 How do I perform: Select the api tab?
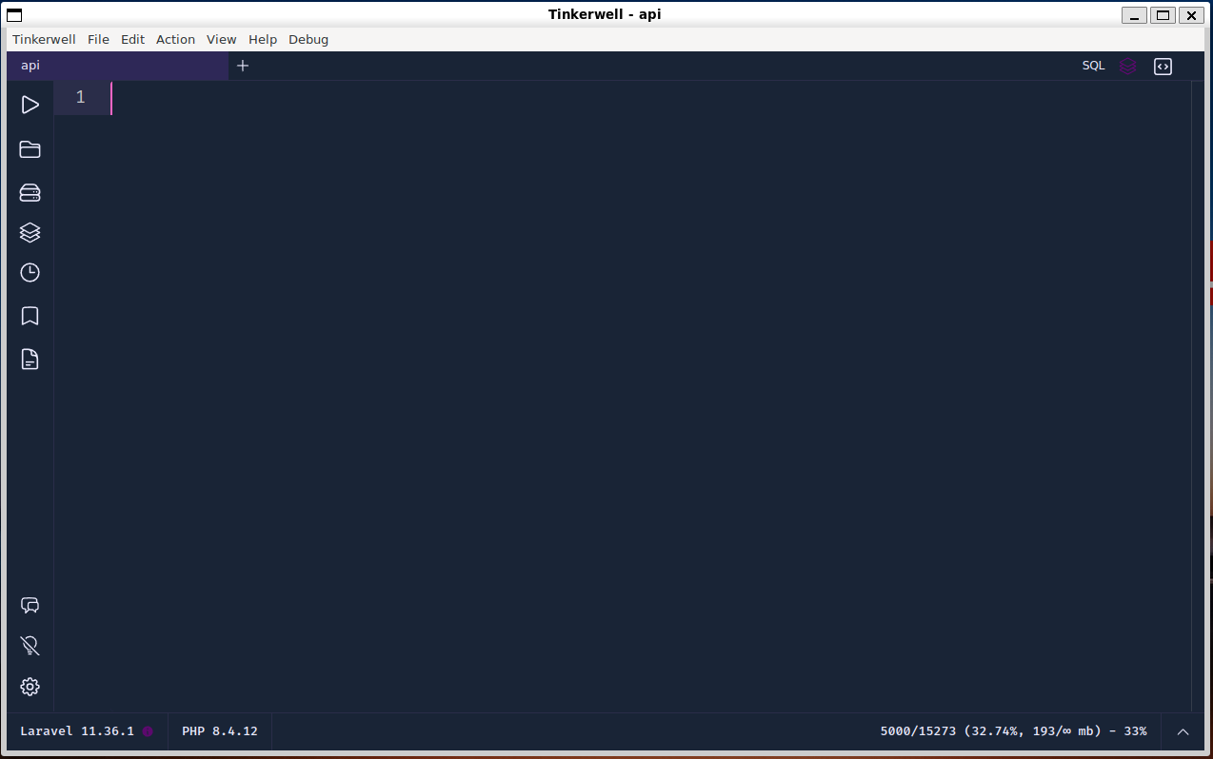(117, 66)
